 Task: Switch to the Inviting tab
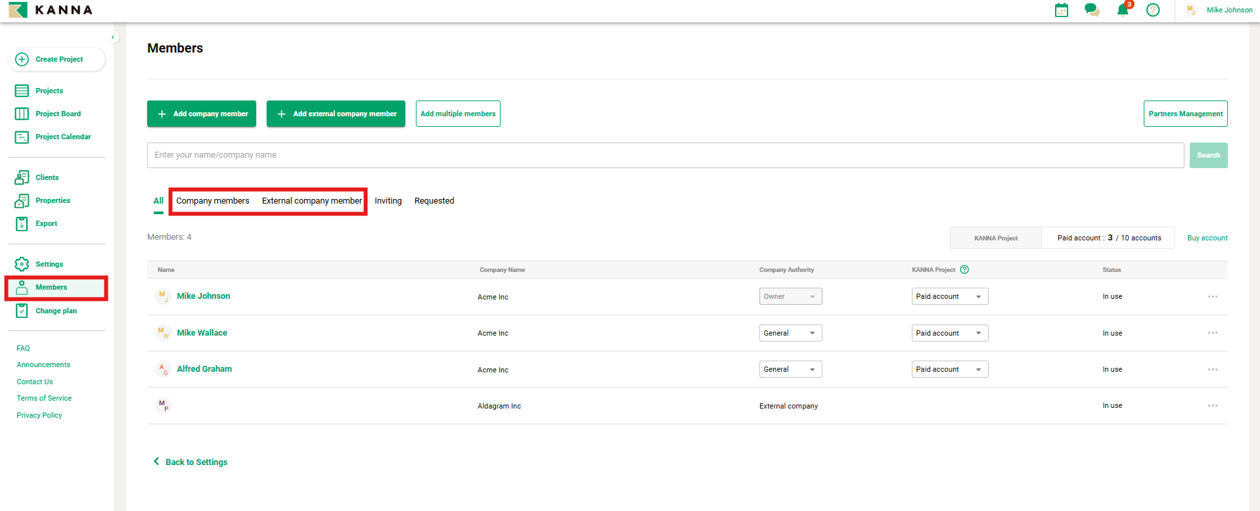[388, 201]
